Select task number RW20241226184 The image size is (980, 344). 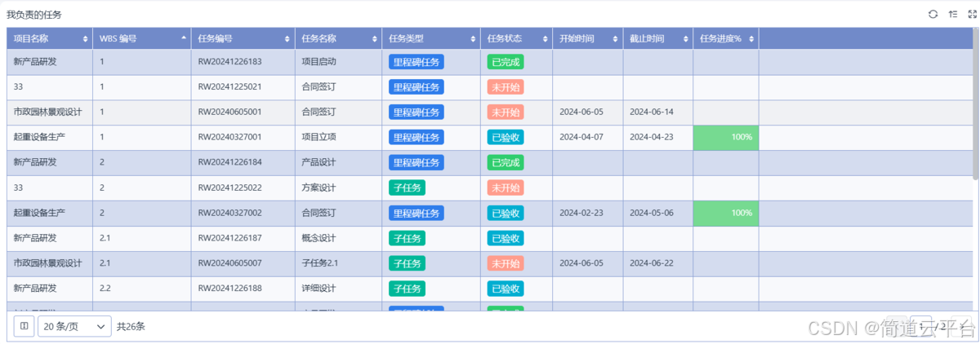(229, 162)
